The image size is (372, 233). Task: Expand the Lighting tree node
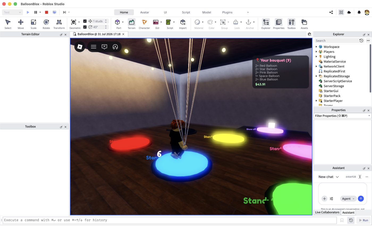click(316, 57)
